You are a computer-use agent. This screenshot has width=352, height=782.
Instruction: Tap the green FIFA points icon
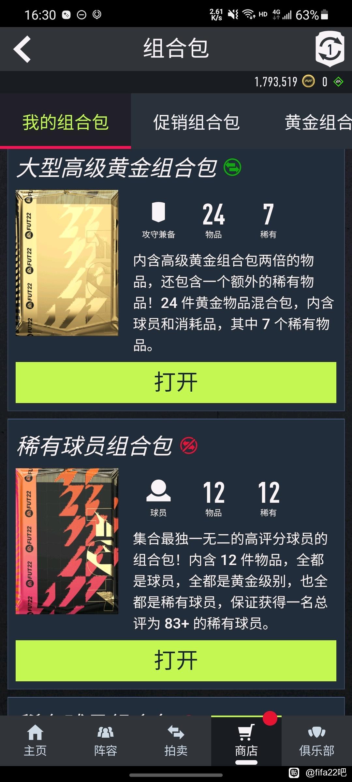coord(339,82)
